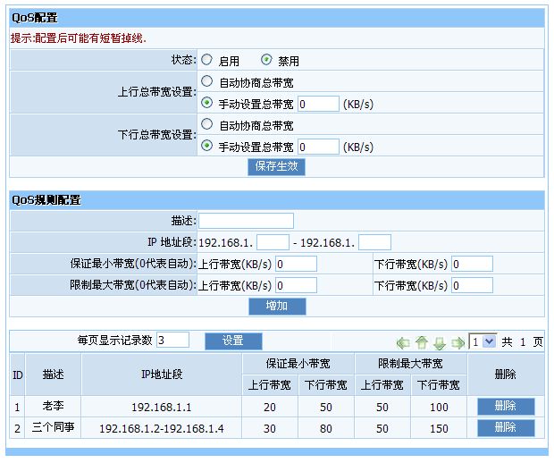Click 增加 button to add rule

point(277,307)
